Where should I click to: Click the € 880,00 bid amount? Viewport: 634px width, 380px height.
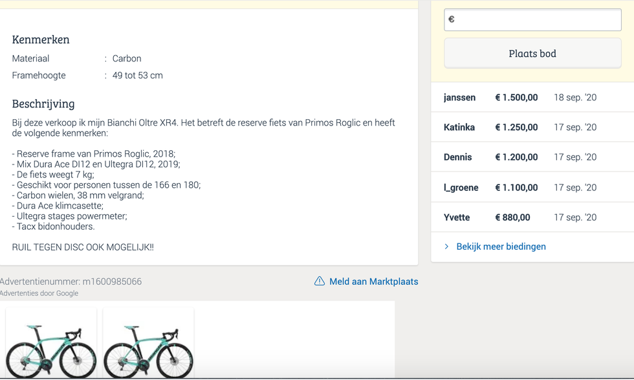click(512, 218)
